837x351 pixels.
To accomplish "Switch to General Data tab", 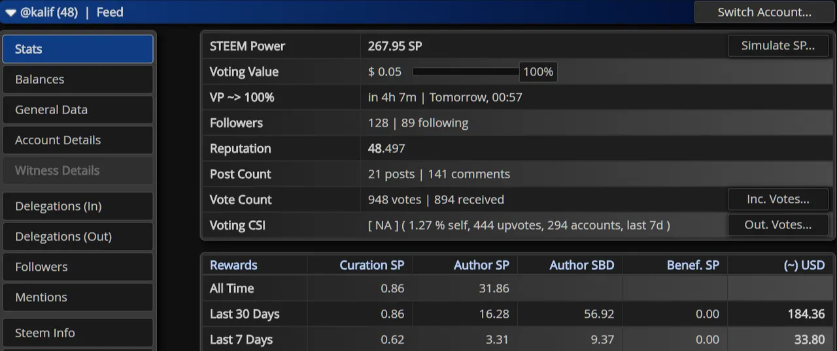I will pos(78,110).
